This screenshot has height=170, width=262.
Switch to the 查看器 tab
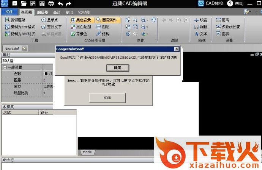tap(27, 12)
